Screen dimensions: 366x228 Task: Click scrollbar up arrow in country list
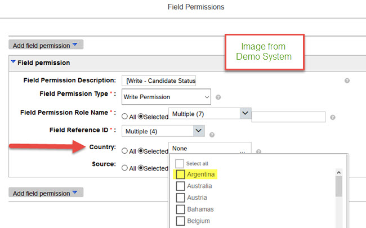[x=338, y=173]
